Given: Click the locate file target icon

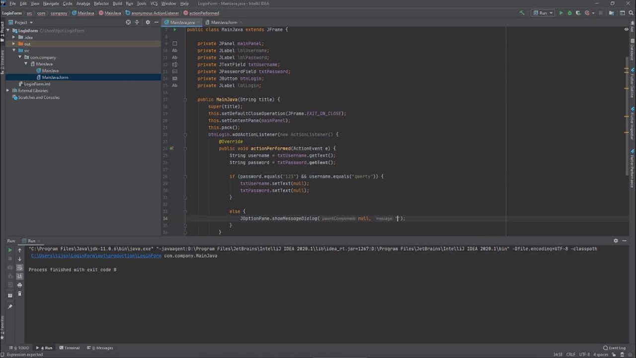Looking at the screenshot, I should 128,22.
